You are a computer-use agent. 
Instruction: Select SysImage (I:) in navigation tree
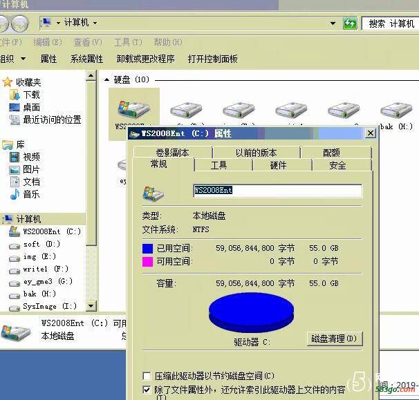point(43,306)
